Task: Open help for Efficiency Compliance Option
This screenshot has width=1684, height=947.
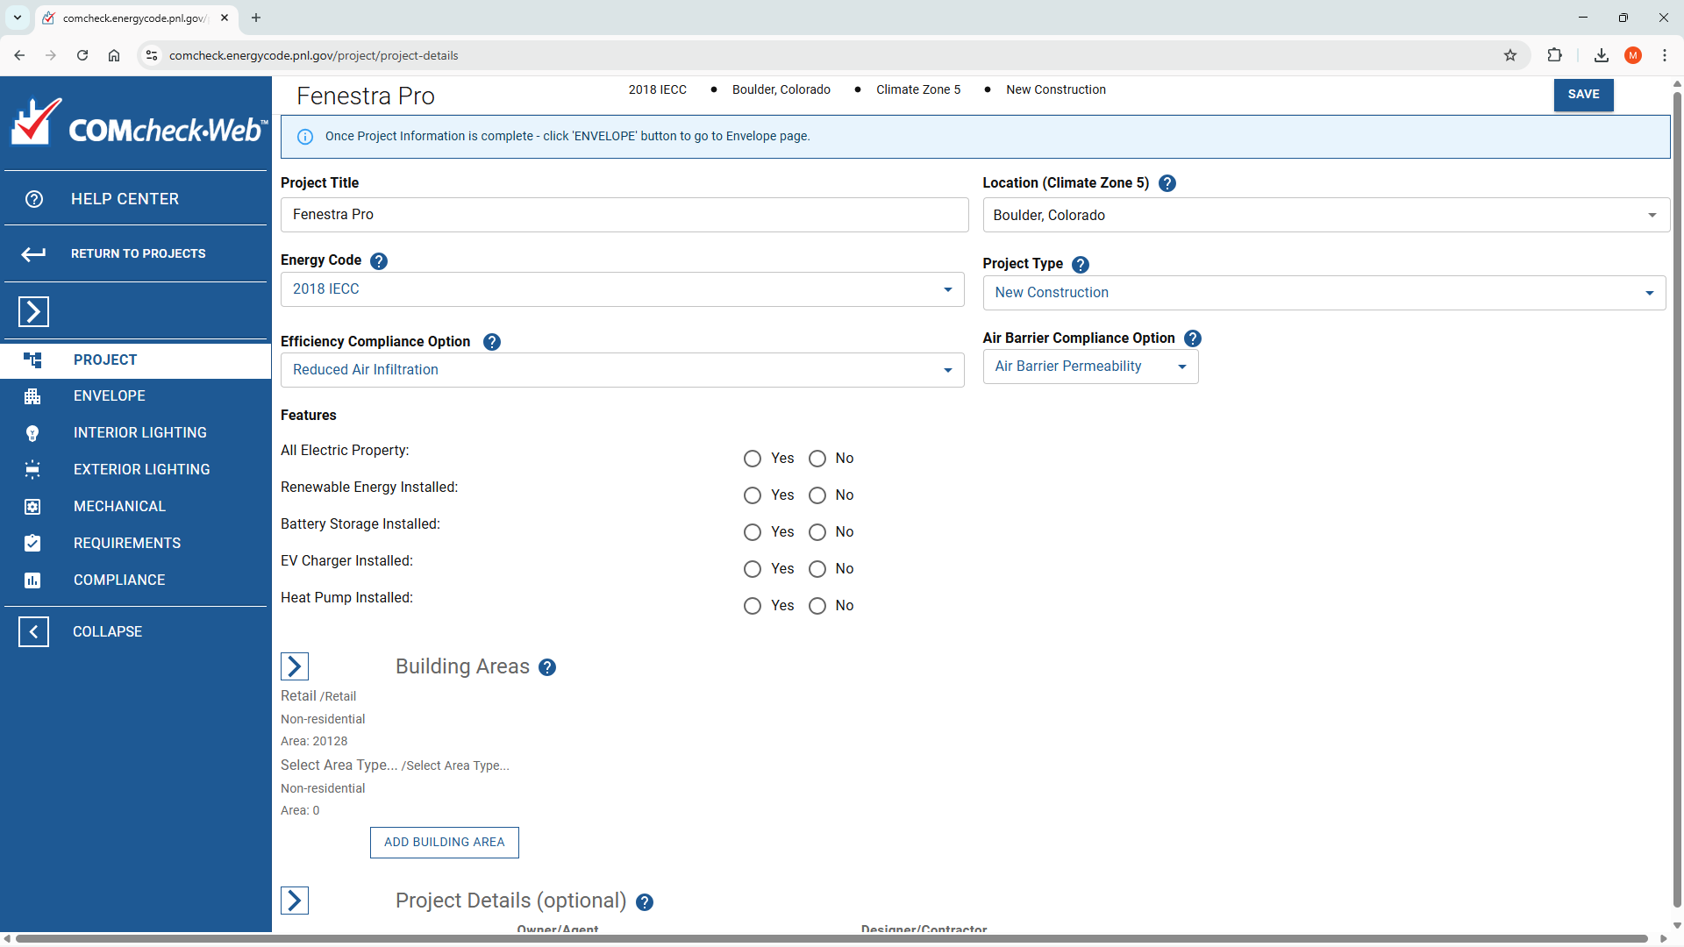Action: [492, 342]
